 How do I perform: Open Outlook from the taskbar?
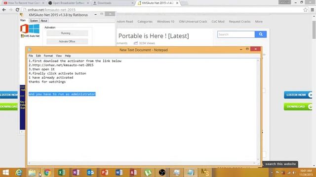pyautogui.click(x=90, y=173)
